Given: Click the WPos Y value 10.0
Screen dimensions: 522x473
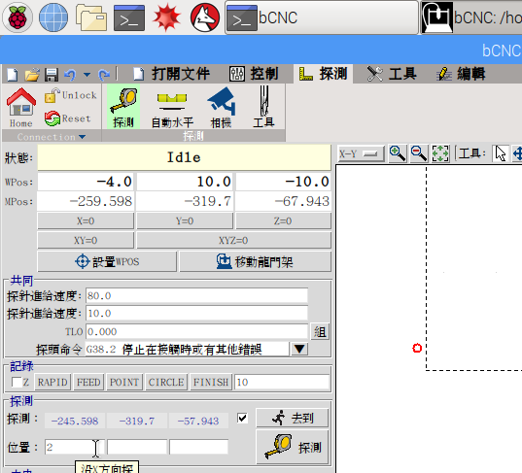Looking at the screenshot, I should 185,182.
